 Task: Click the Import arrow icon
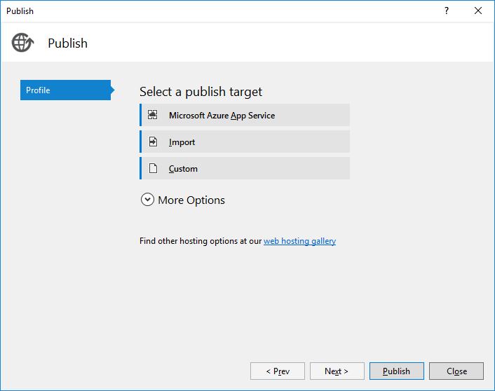(x=153, y=142)
